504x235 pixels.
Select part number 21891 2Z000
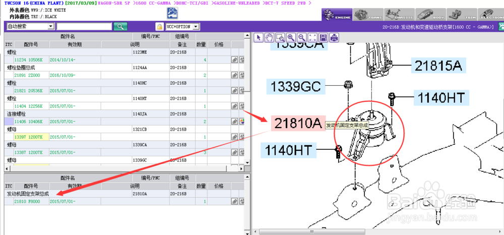pyautogui.click(x=27, y=75)
